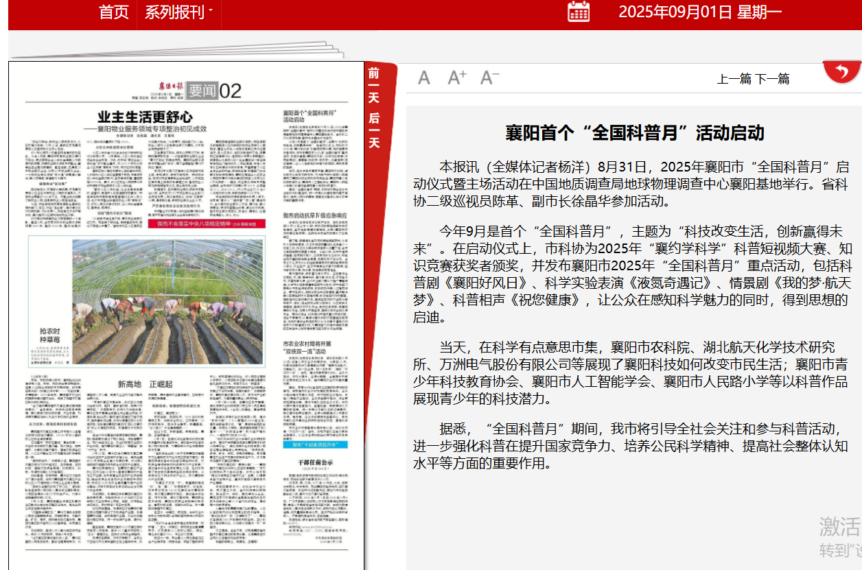Increase font size with A+ icon
Image resolution: width=862 pixels, height=570 pixels.
(x=456, y=78)
